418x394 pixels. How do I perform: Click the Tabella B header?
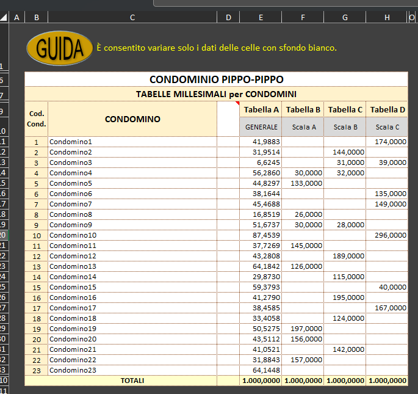pyautogui.click(x=303, y=109)
